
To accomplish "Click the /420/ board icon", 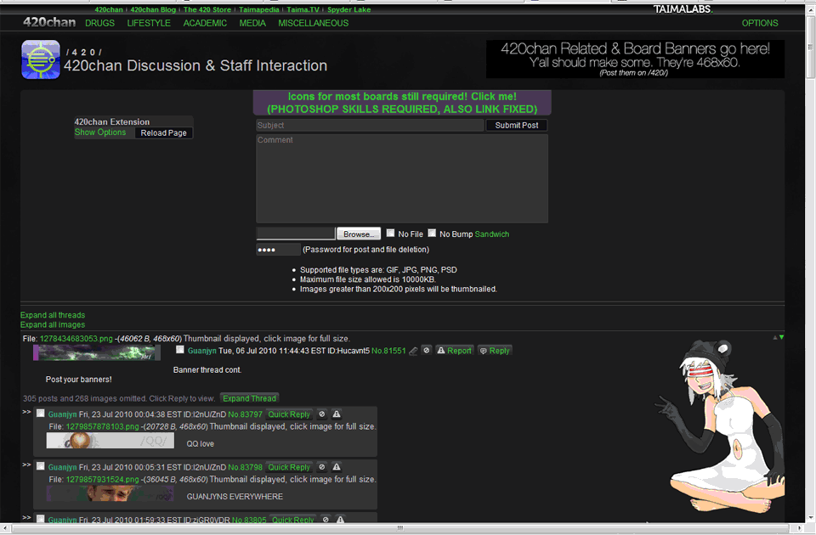I will click(41, 59).
